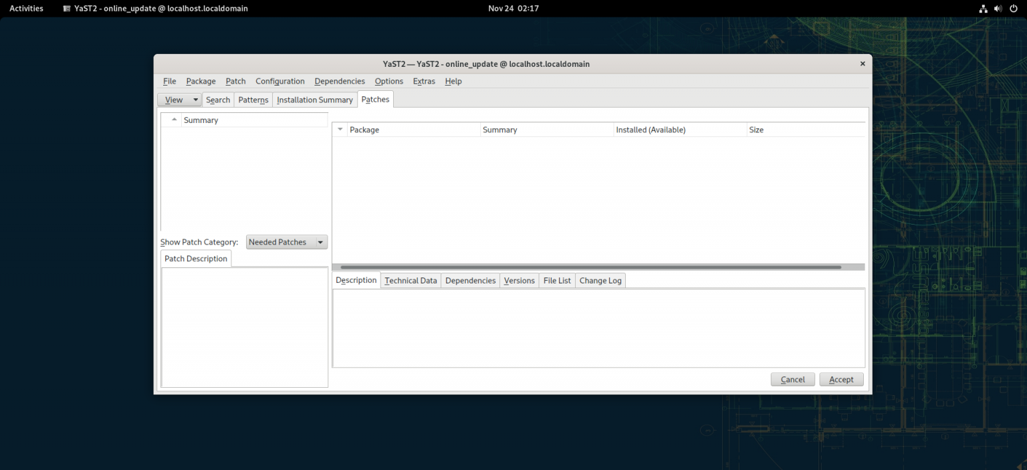Click the volume icon in the system tray

998,8
